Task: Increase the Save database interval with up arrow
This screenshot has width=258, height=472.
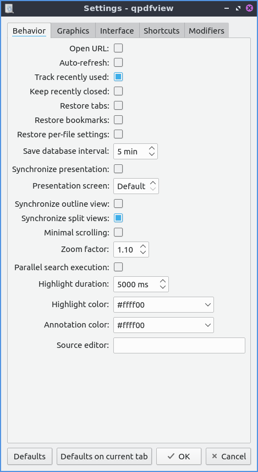Action: tap(152, 148)
